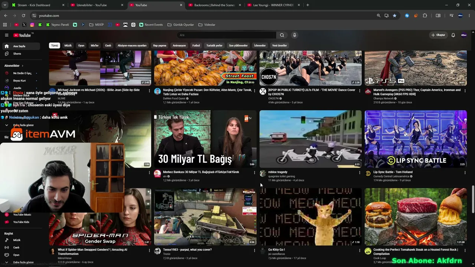Expand the Abonelikler section chevron
This screenshot has height=267, width=475.
(23, 66)
